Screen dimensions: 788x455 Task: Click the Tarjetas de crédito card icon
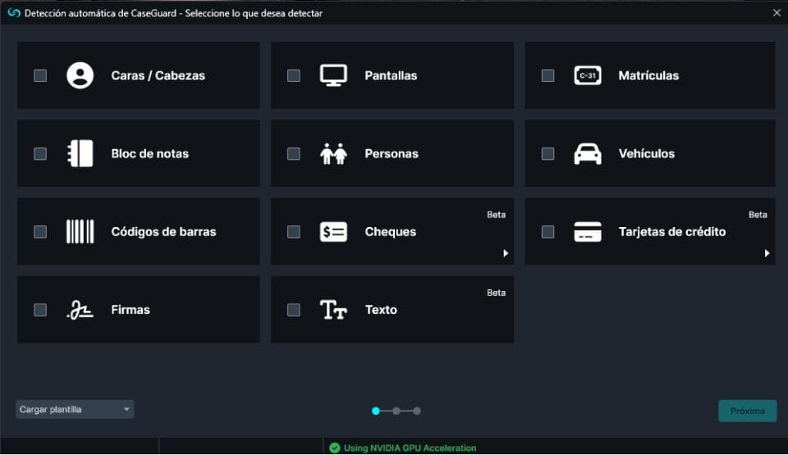(588, 231)
